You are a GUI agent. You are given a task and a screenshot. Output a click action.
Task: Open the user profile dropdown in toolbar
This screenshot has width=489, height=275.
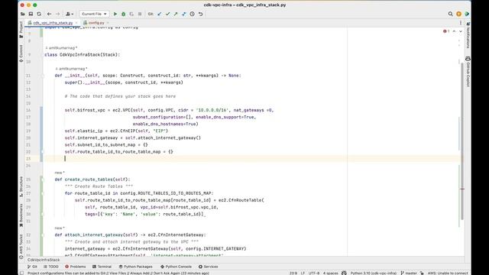pyautogui.click(x=70, y=14)
